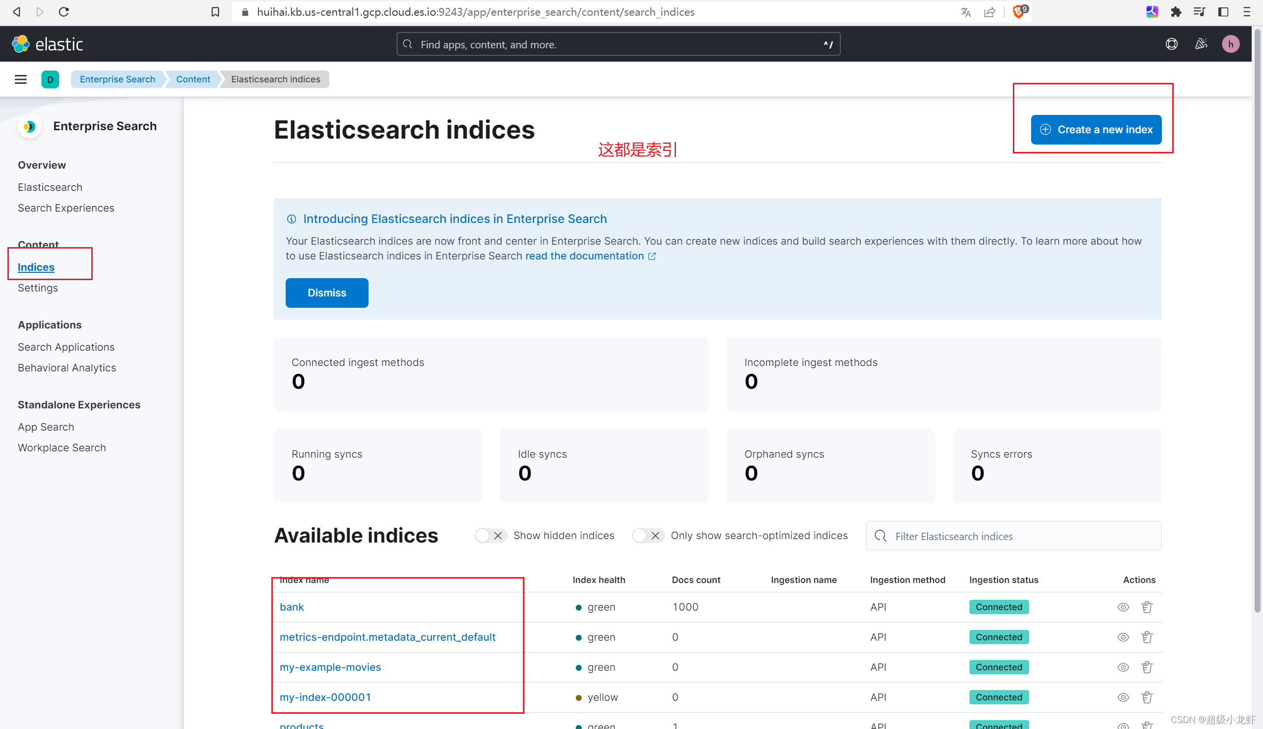Open read the documentation link
The image size is (1263, 729).
click(x=591, y=255)
